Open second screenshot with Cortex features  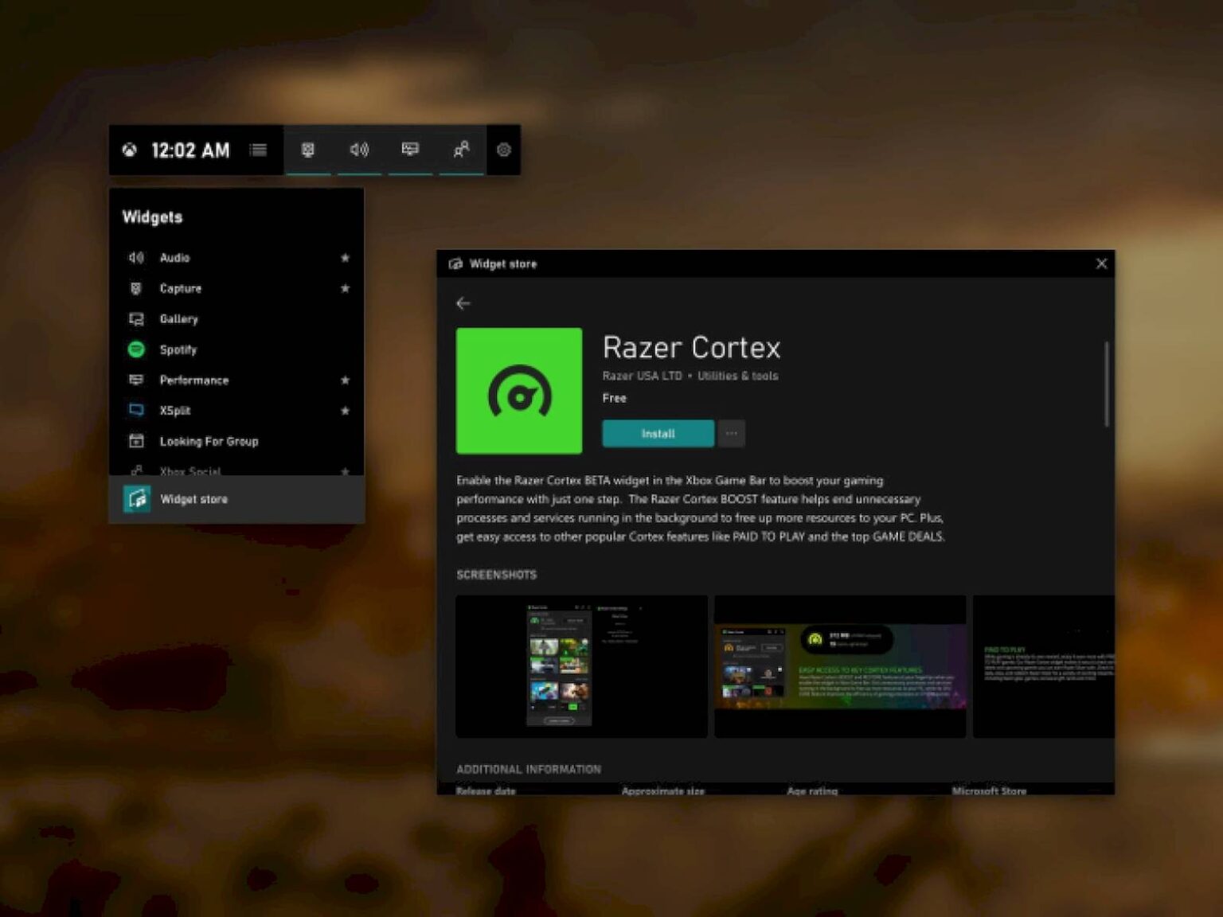pos(840,666)
